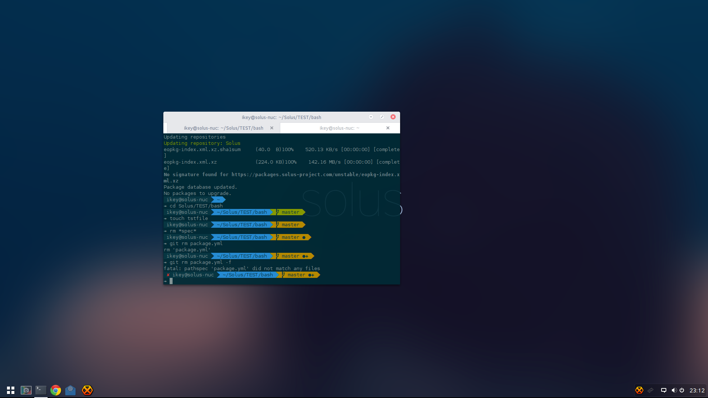Launch the screenshot tool from the panel

(26, 390)
